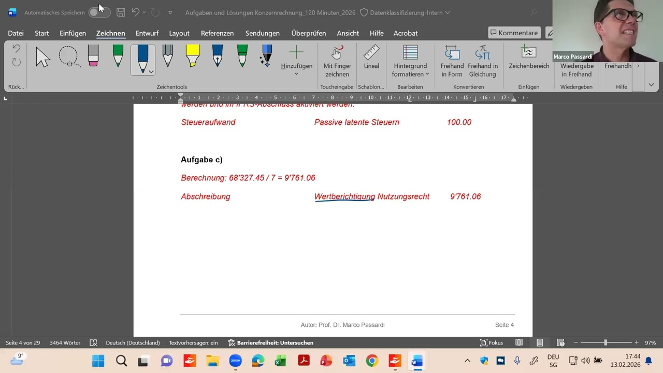Open quick access toolbar customize arrow
Viewport: 663px width, 373px height.
[x=170, y=12]
